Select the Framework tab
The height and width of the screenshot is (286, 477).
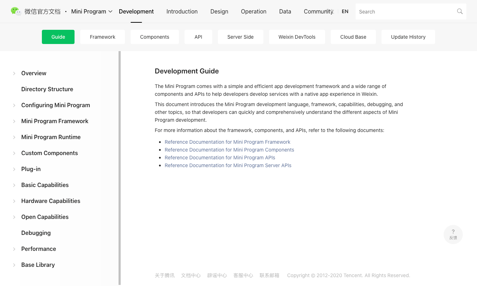pyautogui.click(x=102, y=37)
